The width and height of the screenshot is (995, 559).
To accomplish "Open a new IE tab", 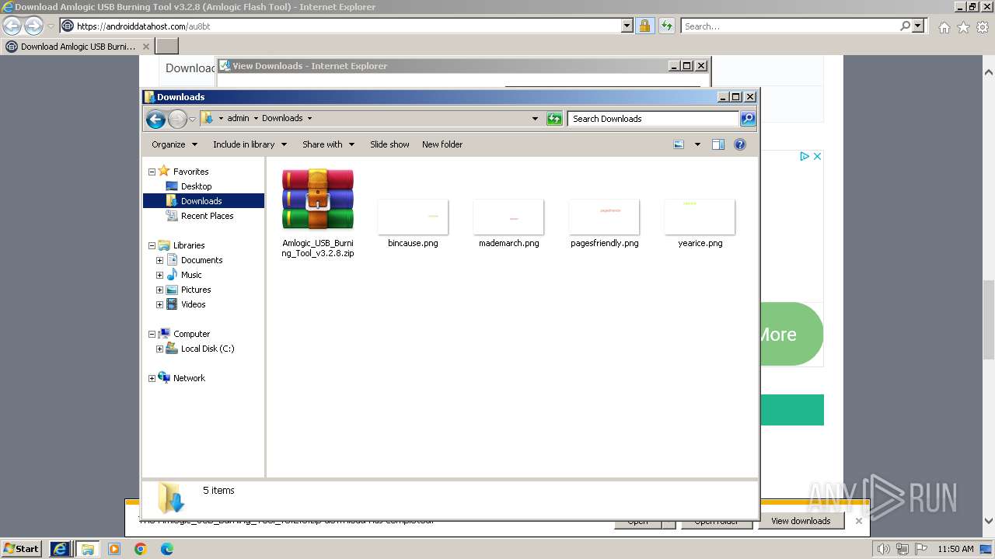I will 167,46.
